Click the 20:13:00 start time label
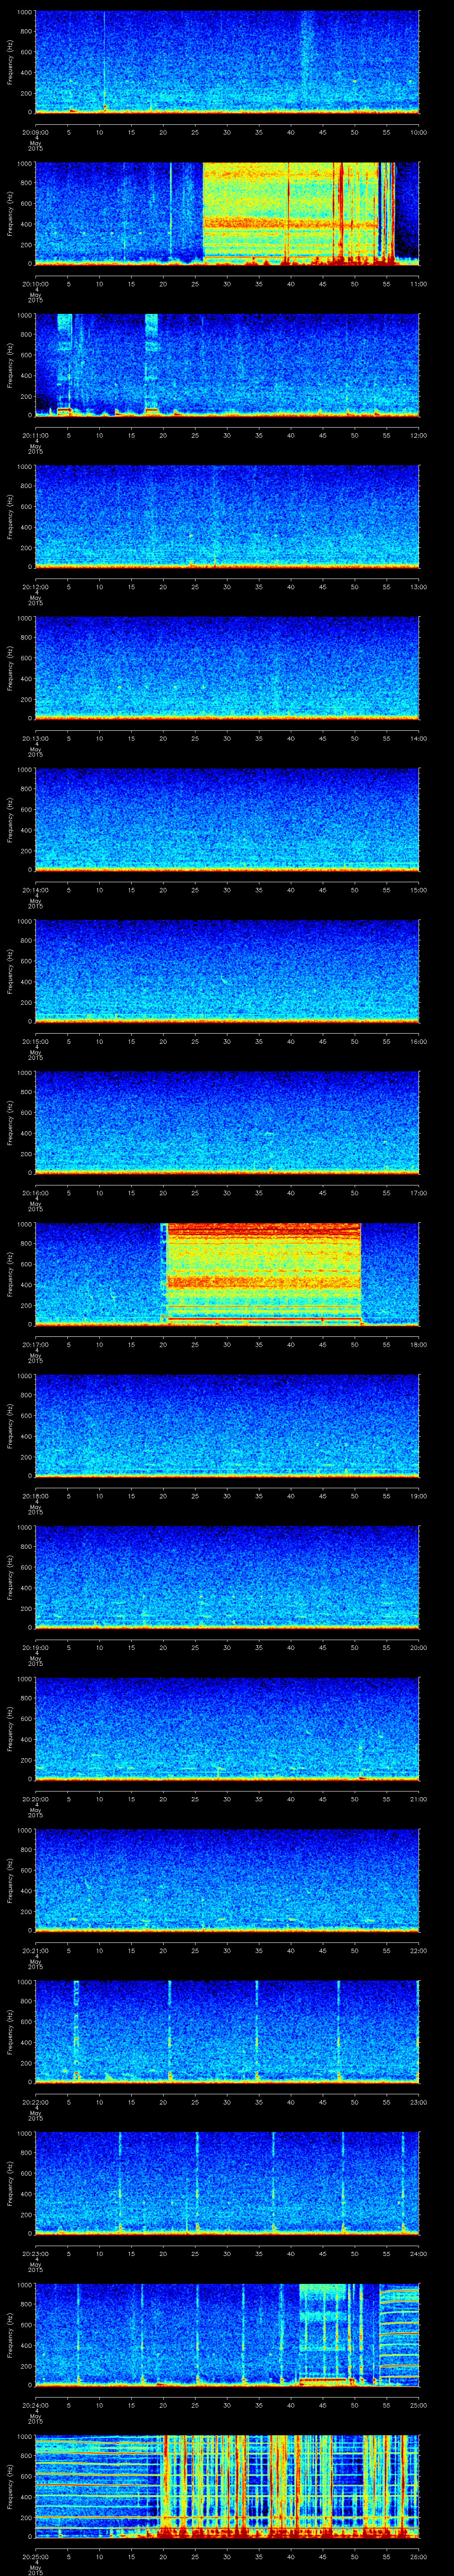Screen dimensions: 454x2576 tap(35, 738)
